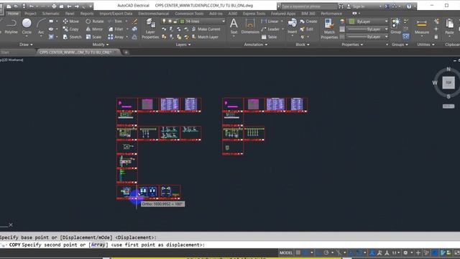
Task: Click Make Current layer button
Action: click(x=206, y=29)
